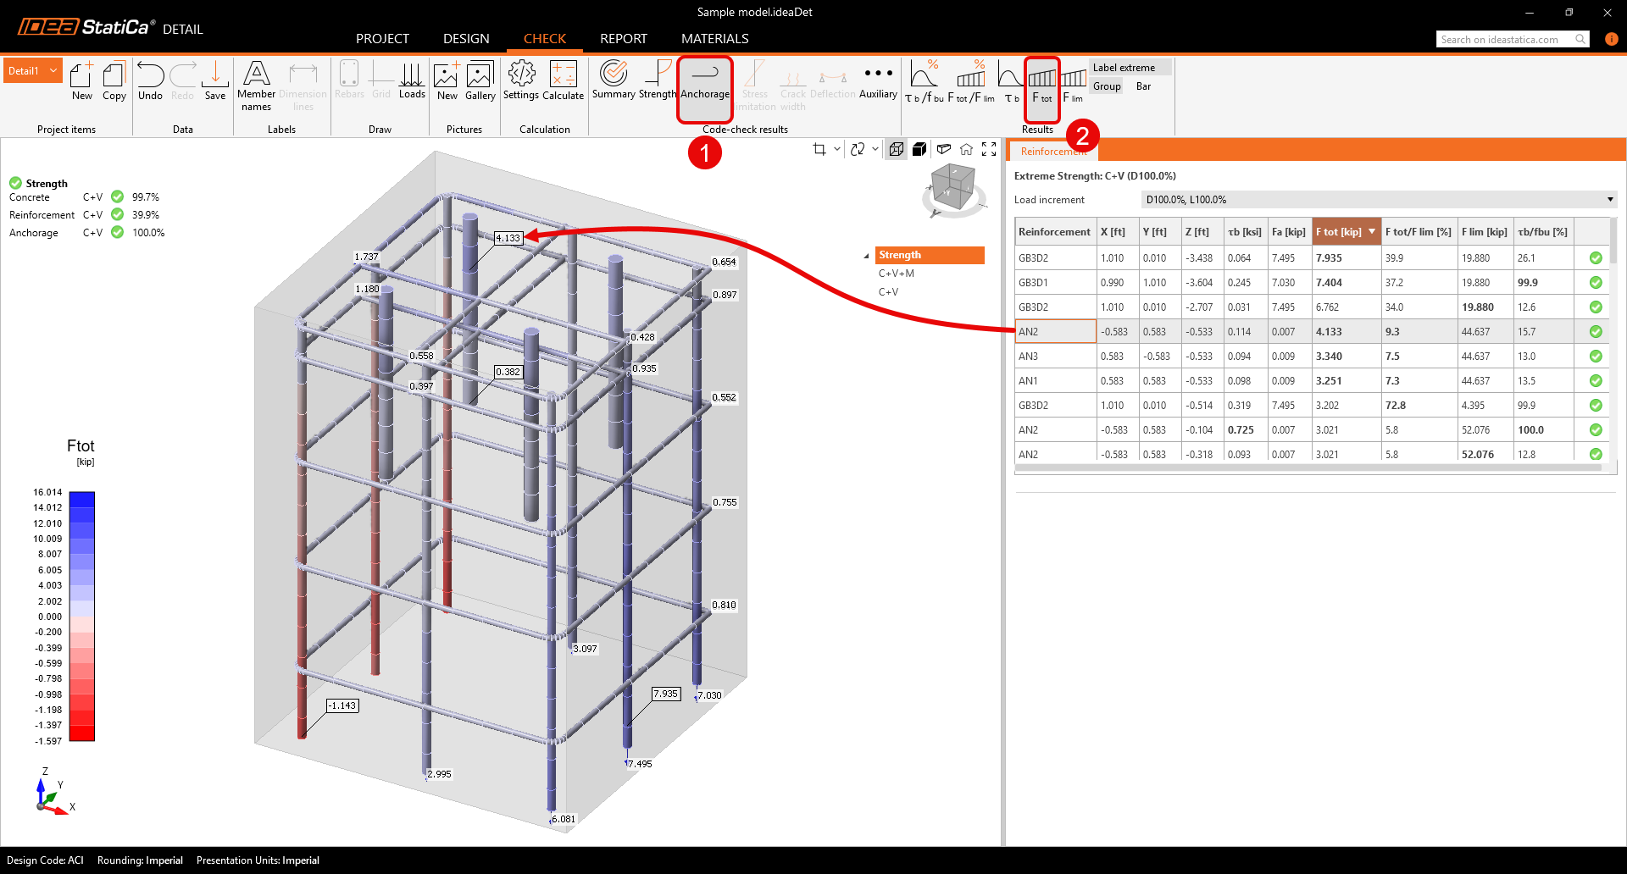Sort by F tot/F lim [%] column header

pos(1419,232)
